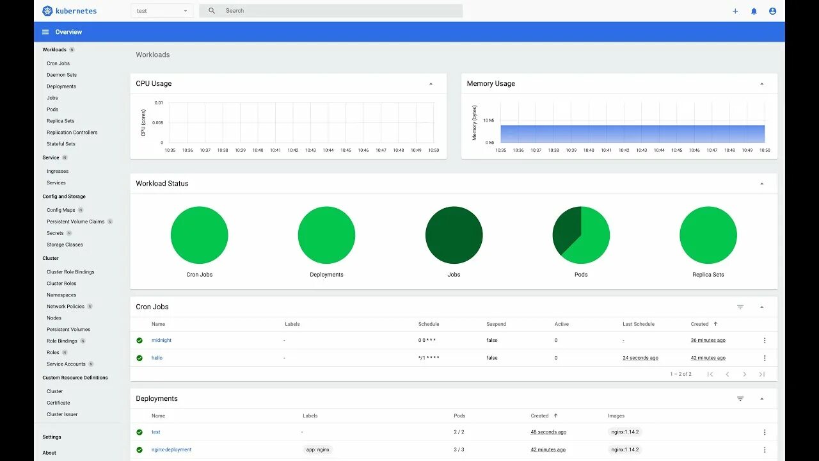
Task: Collapse the Memory Usage panel
Action: click(761, 83)
